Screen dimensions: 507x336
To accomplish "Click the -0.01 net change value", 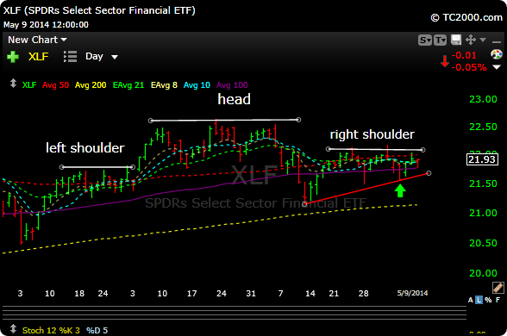I will [x=464, y=55].
